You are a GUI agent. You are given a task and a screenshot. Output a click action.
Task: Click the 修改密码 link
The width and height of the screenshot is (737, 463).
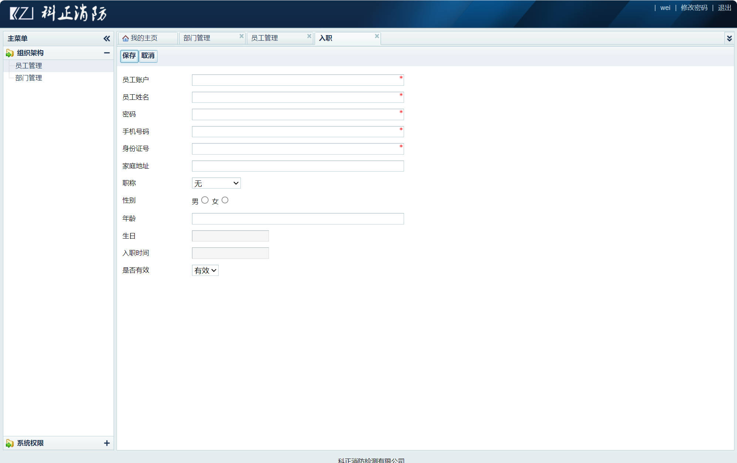[694, 8]
